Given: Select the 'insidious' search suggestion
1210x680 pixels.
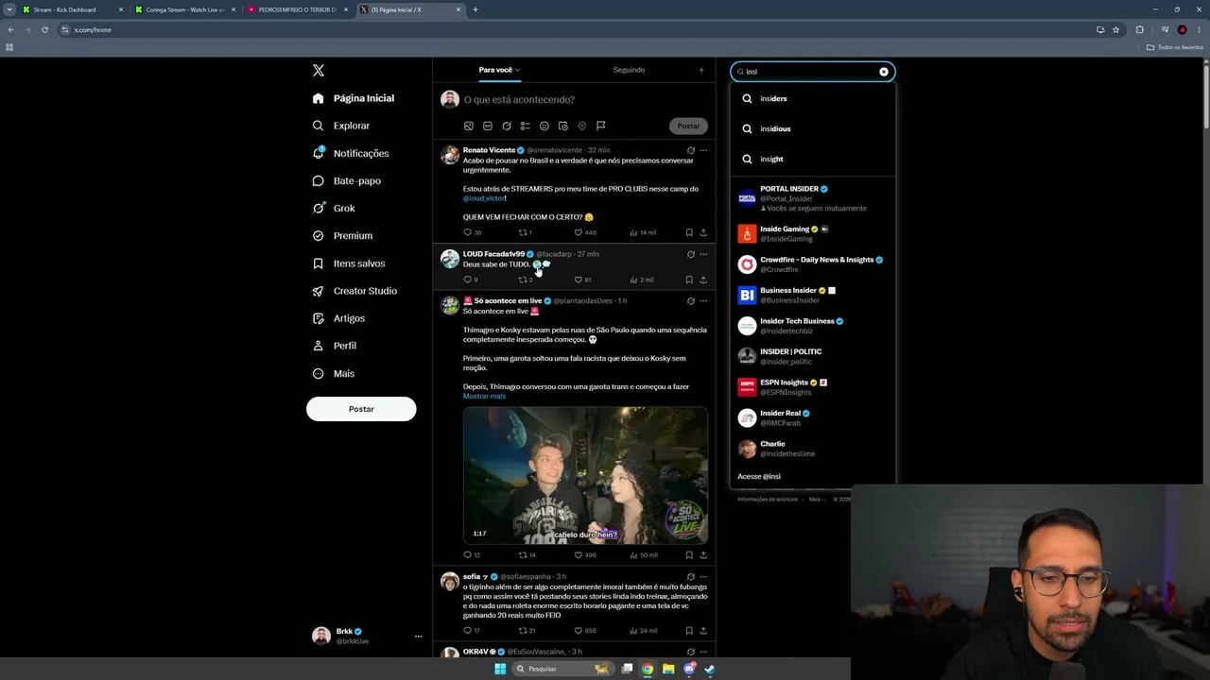Looking at the screenshot, I should click(813, 128).
